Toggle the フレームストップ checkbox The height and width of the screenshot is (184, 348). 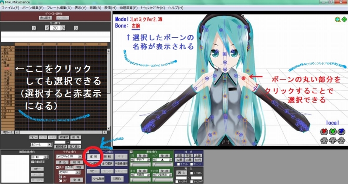click(x=191, y=181)
